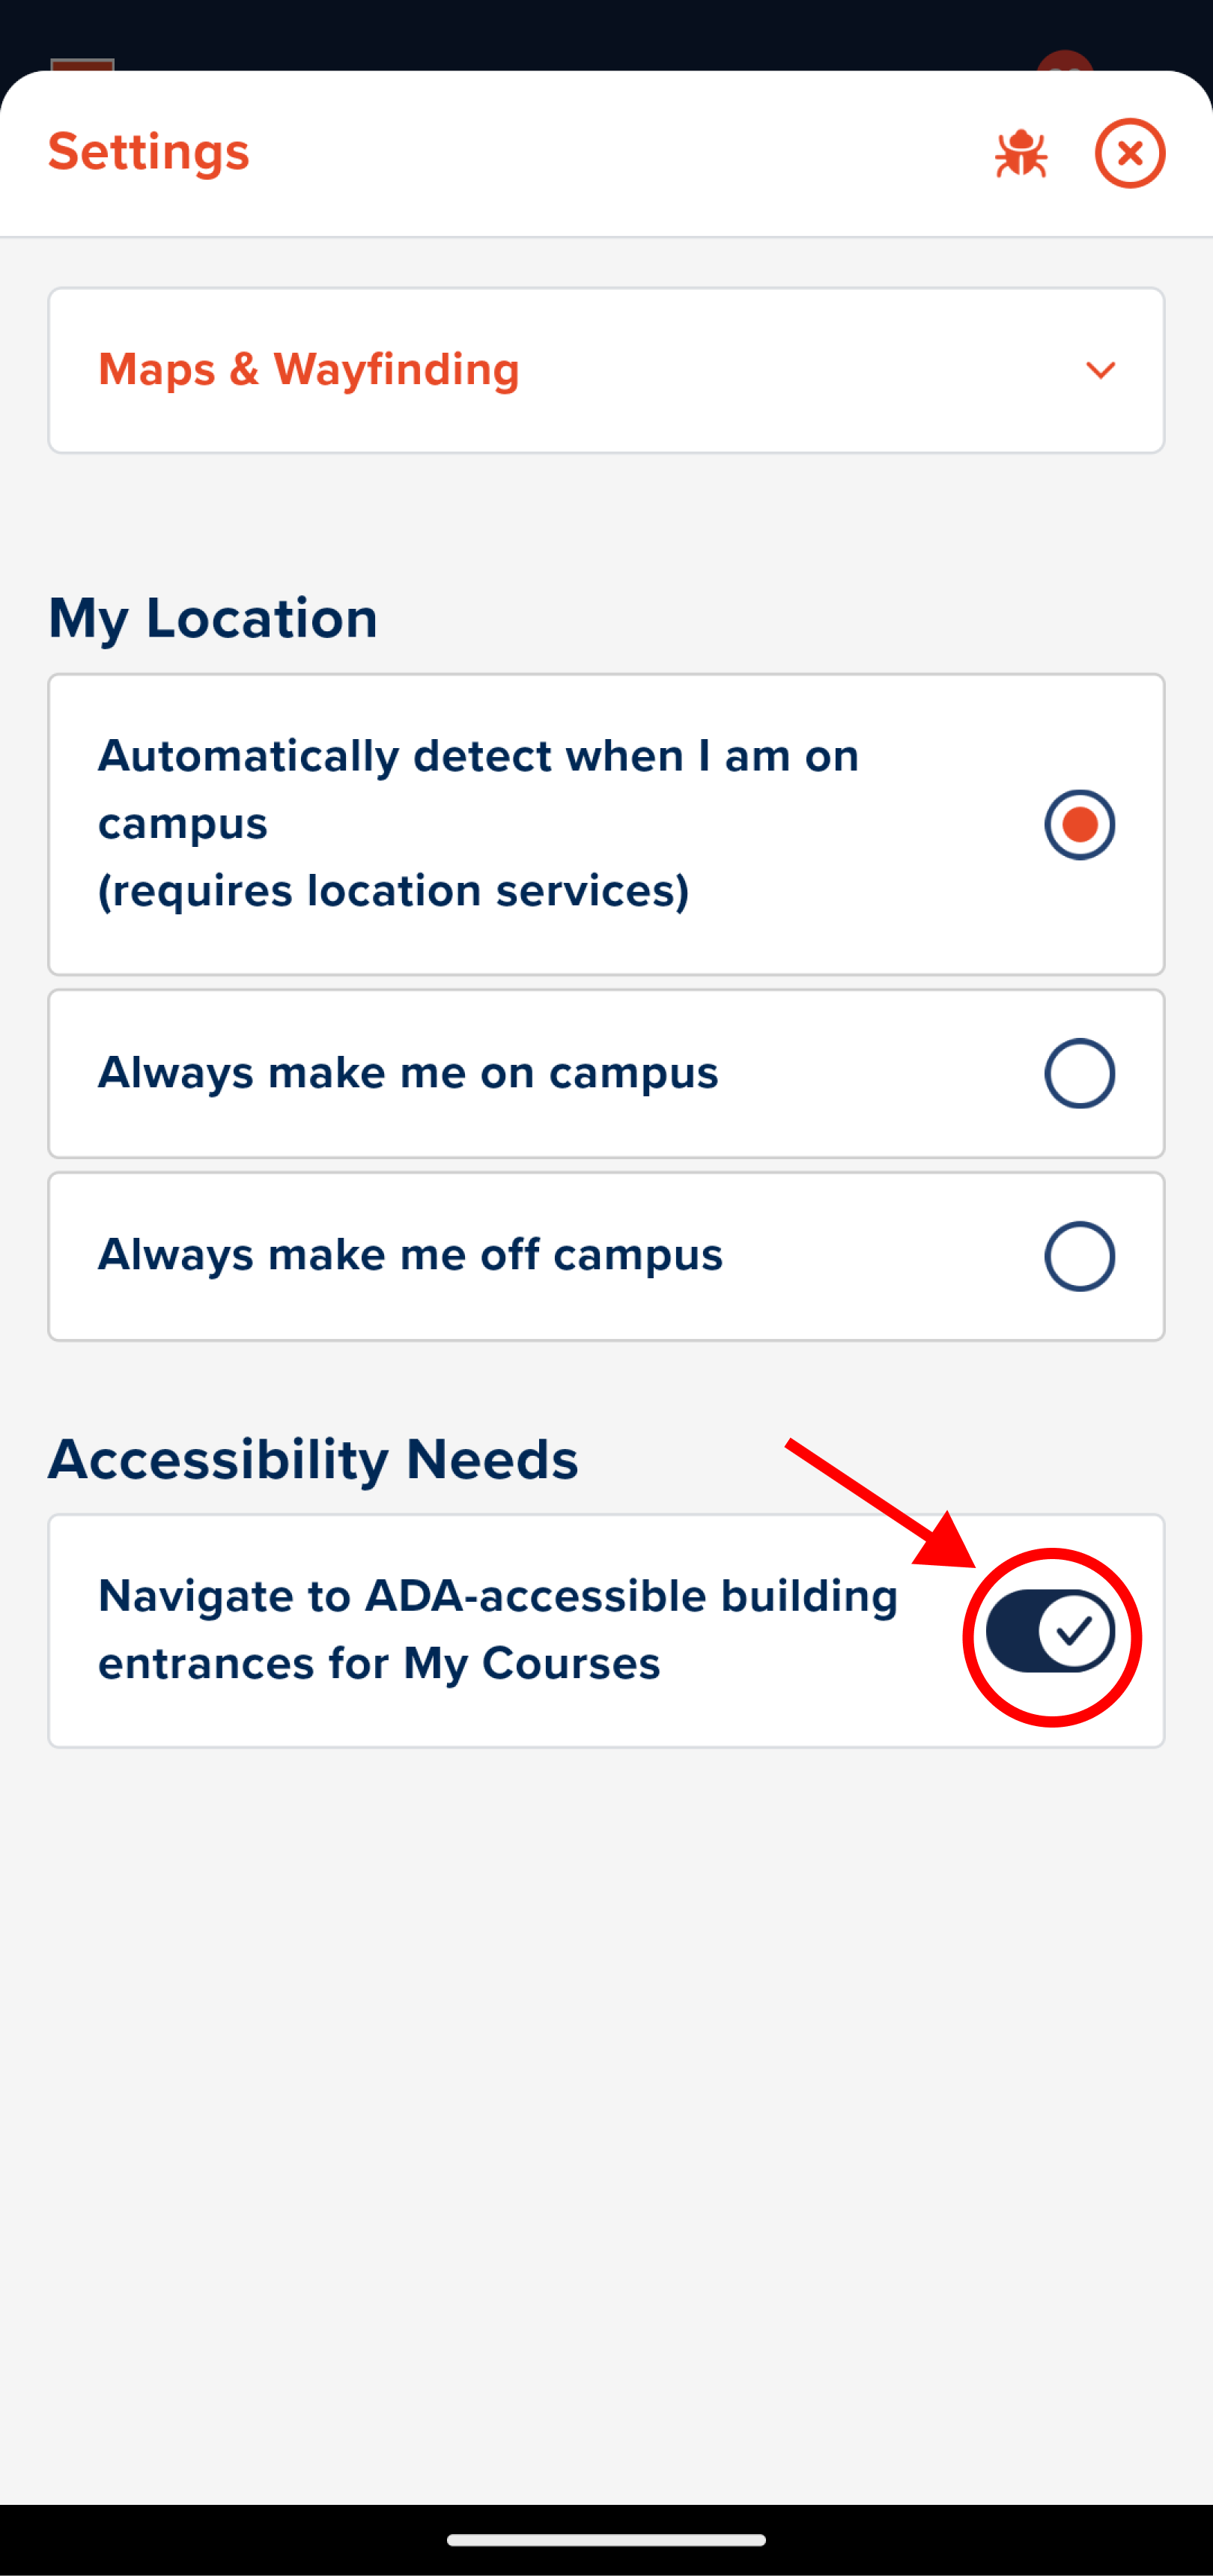Expand the Maps & Wayfinding chevron
Screen dimensions: 1213x2576
tap(1100, 370)
